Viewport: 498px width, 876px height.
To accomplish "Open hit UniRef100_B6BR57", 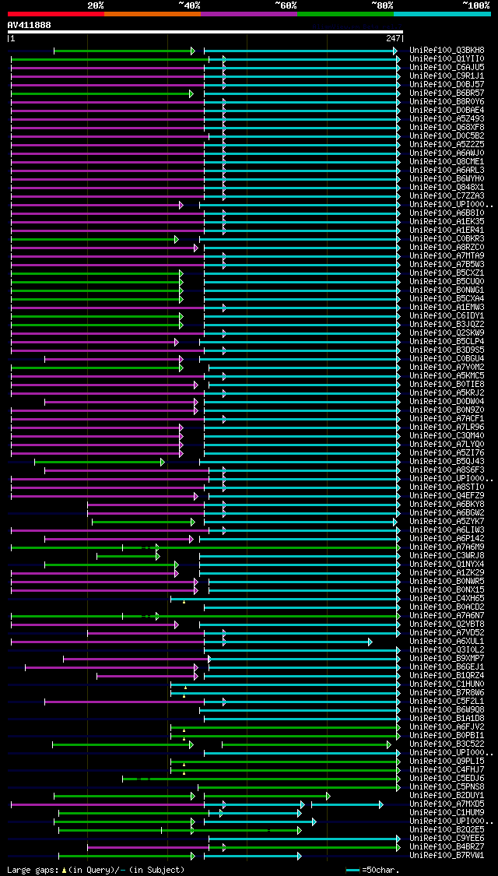I will pos(447,93).
